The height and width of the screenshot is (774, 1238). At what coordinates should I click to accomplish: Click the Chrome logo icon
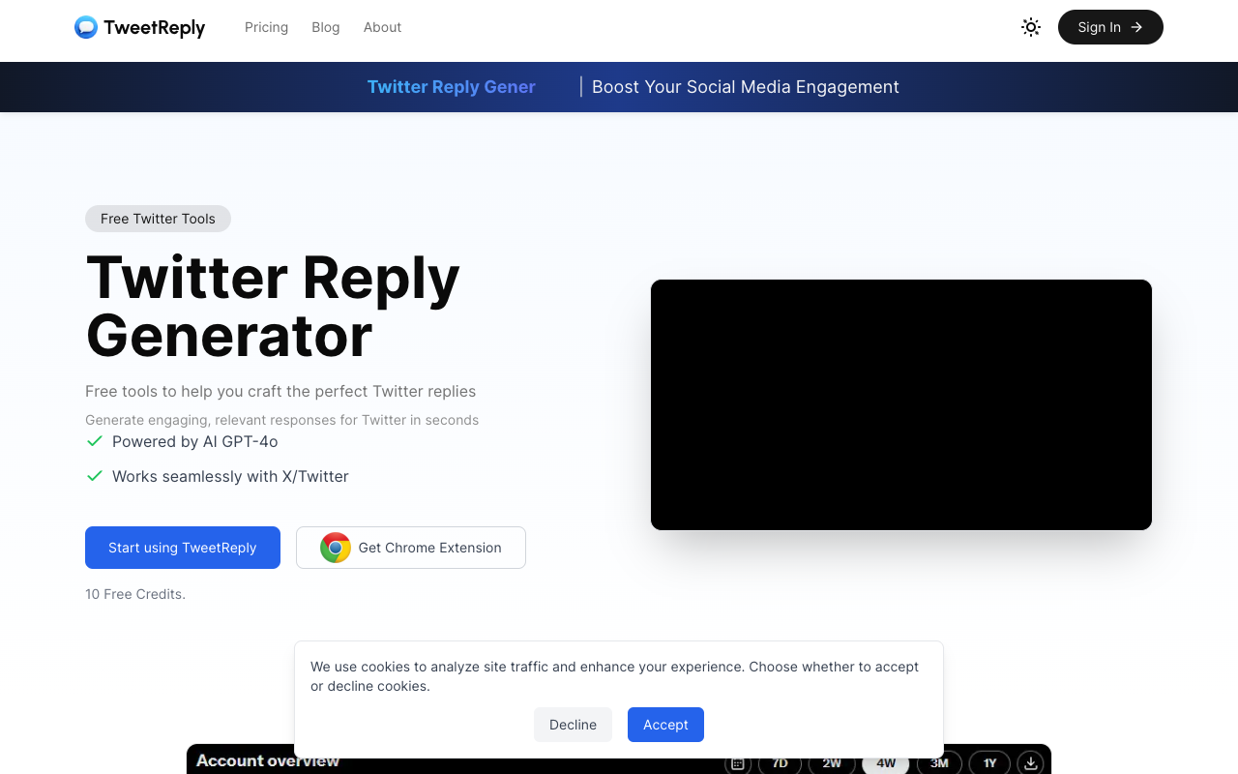coord(336,548)
